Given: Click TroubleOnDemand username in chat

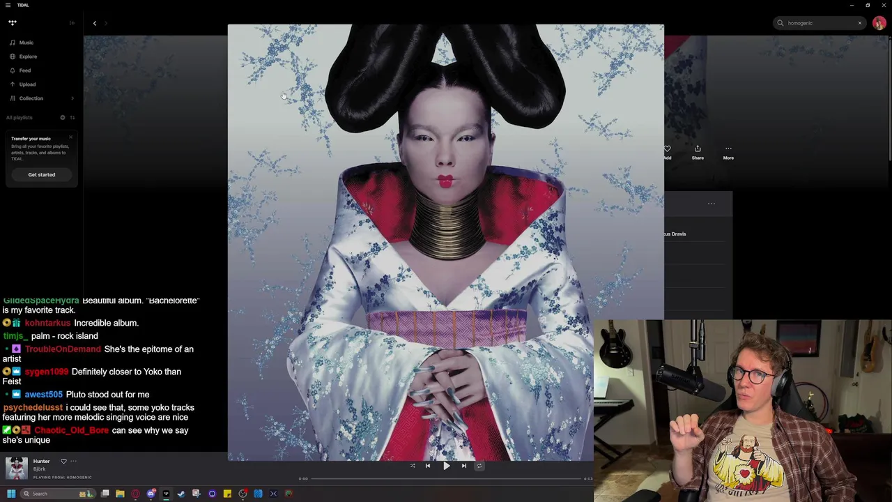Looking at the screenshot, I should (x=63, y=349).
